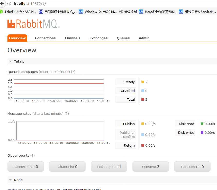Toggle the Total series legend label
This screenshot has width=217, height=190.
click(x=126, y=99)
